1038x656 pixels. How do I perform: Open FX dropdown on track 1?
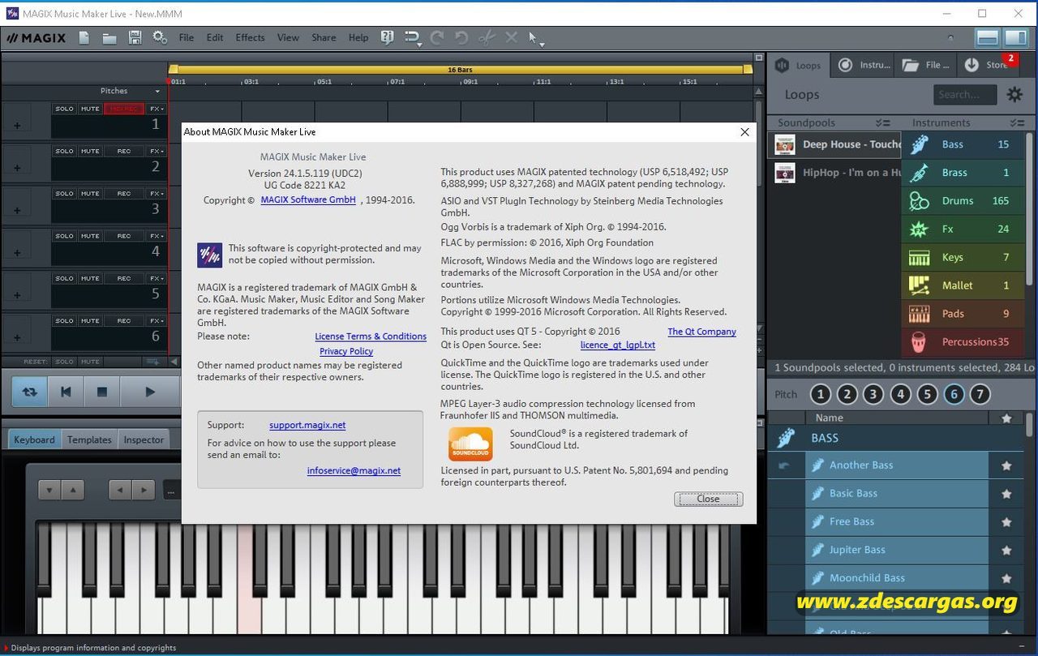point(156,109)
